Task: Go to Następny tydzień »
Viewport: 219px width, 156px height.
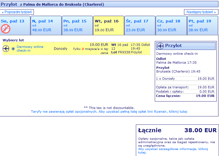Action: (201, 12)
